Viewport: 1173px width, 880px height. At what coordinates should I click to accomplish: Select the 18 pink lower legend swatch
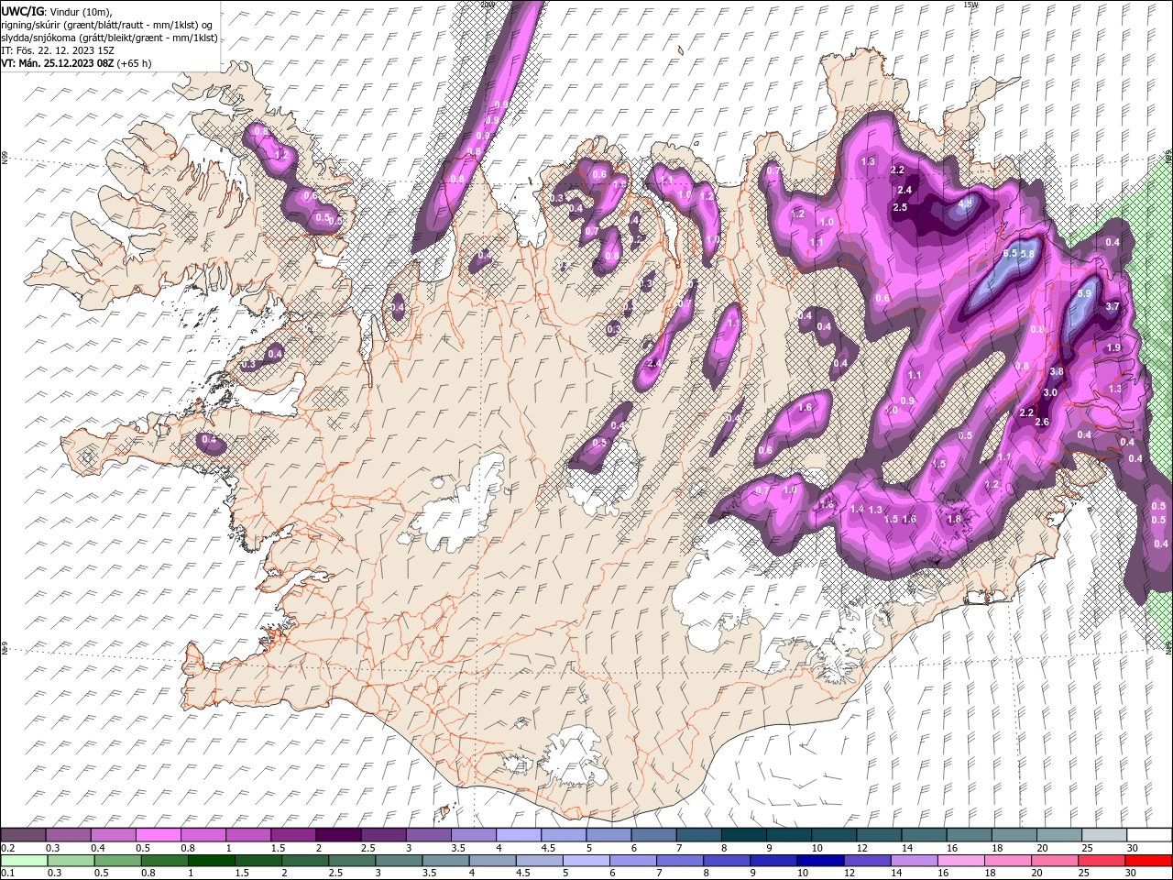1007,861
